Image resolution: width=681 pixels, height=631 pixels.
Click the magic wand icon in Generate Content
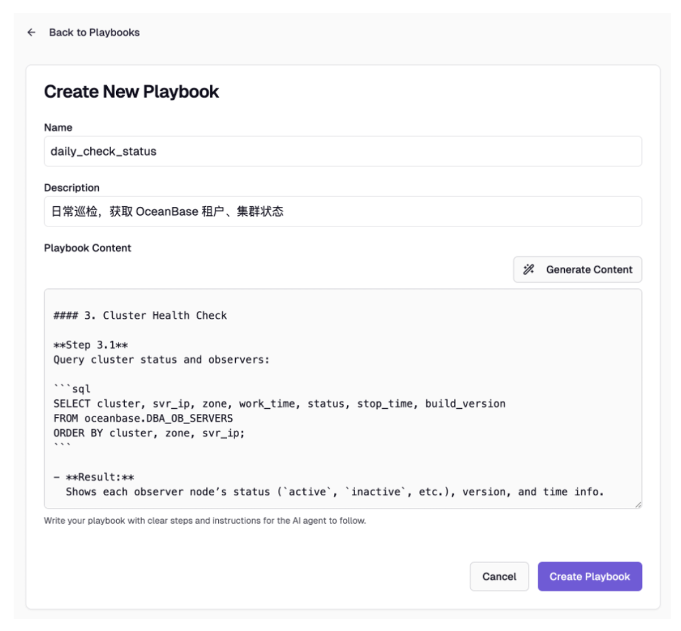[x=528, y=269]
